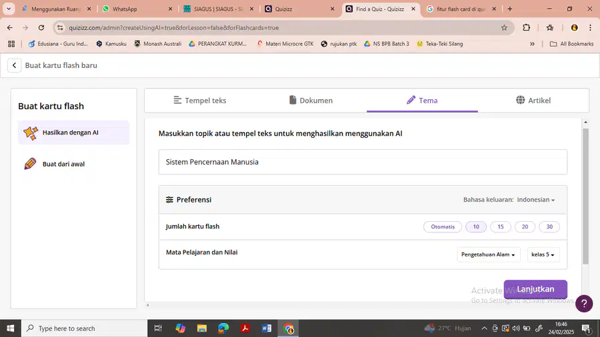Open the Bahasa keluaran Indonesian dropdown
Viewport: 600px width, 337px height.
536,200
